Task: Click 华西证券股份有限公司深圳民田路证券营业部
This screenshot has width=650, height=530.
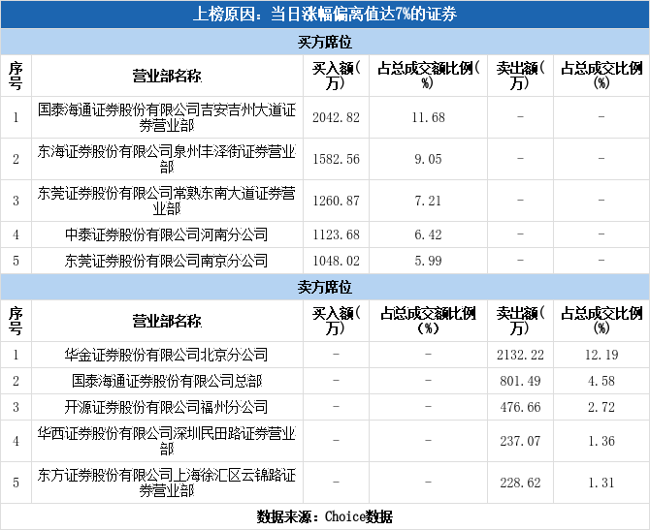Action: [167, 441]
